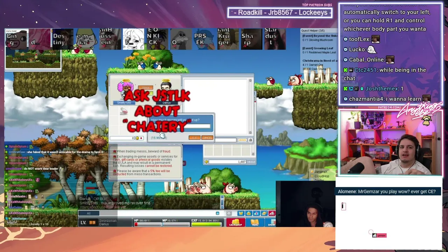The width and height of the screenshot is (448, 252).
Task: Click the JananaX name in the party list
Action: (321, 172)
